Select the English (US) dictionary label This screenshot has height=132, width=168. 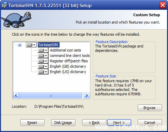68,72
